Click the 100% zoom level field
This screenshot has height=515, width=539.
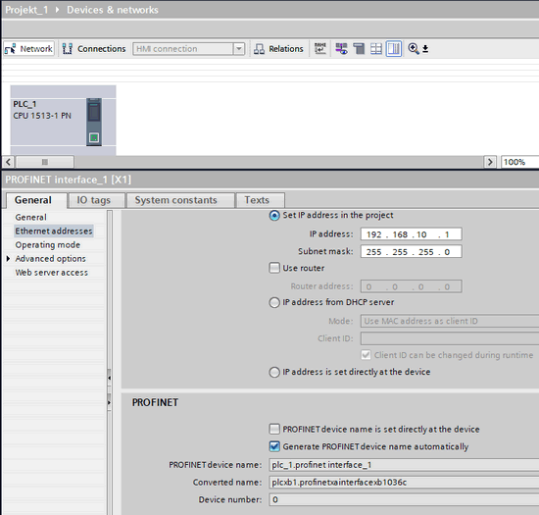(519, 162)
